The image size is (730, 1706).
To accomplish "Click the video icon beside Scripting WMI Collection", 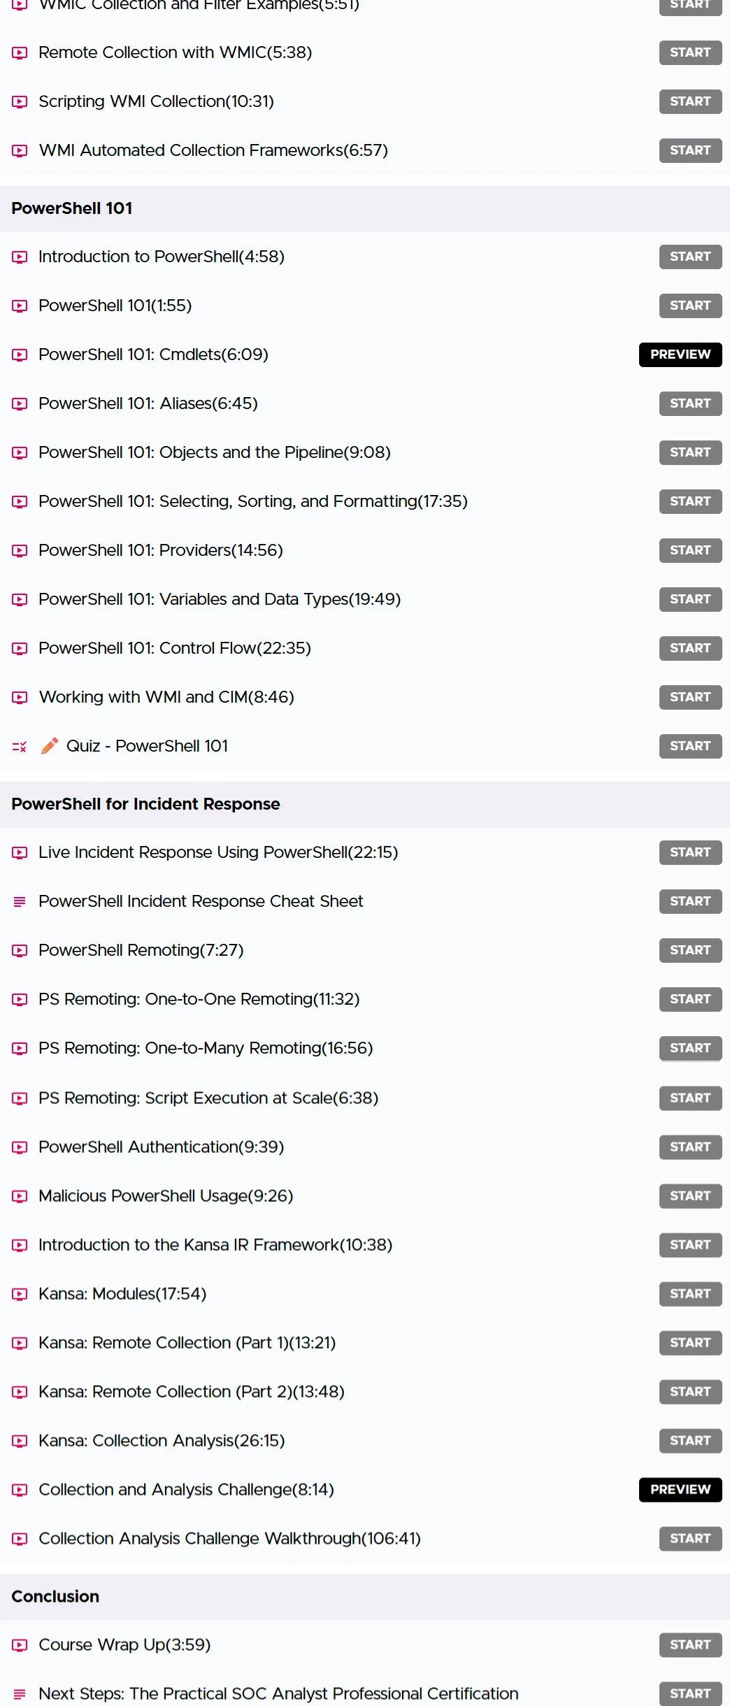I will [x=20, y=101].
